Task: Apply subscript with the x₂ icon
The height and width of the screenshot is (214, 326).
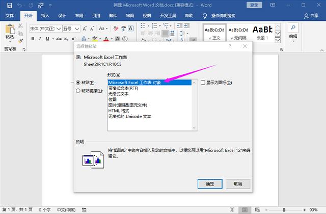Action: [x=66, y=39]
